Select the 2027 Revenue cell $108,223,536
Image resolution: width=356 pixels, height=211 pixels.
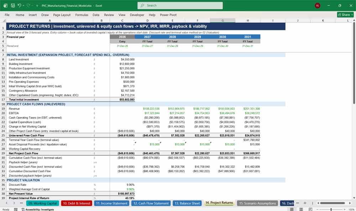tap(147, 109)
